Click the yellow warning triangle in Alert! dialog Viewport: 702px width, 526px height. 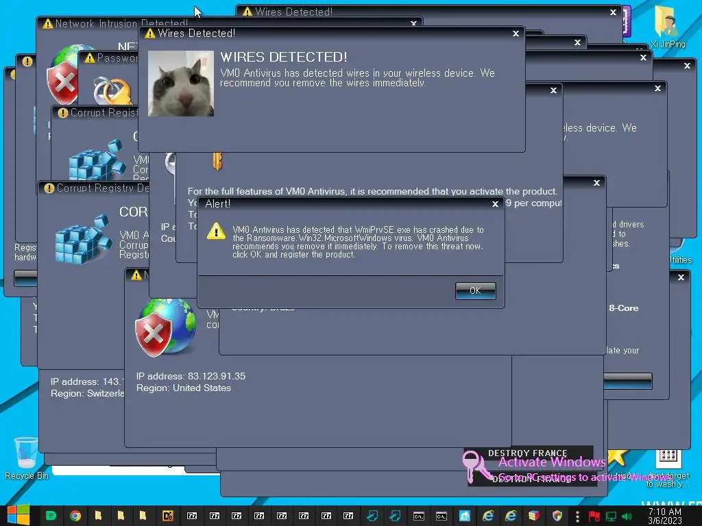pyautogui.click(x=216, y=231)
